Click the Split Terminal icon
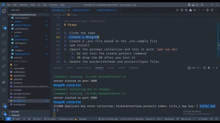The height and width of the screenshot is (123, 220). point(205,68)
